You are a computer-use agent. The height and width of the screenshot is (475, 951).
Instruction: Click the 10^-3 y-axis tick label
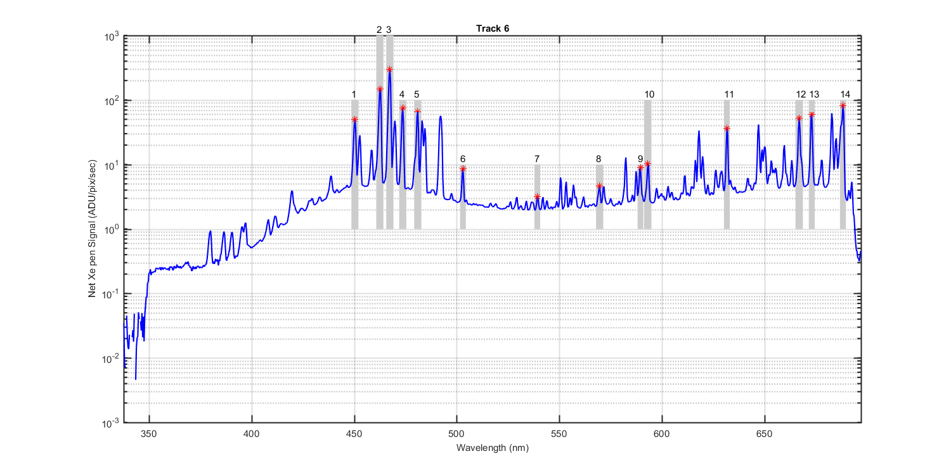click(x=112, y=422)
